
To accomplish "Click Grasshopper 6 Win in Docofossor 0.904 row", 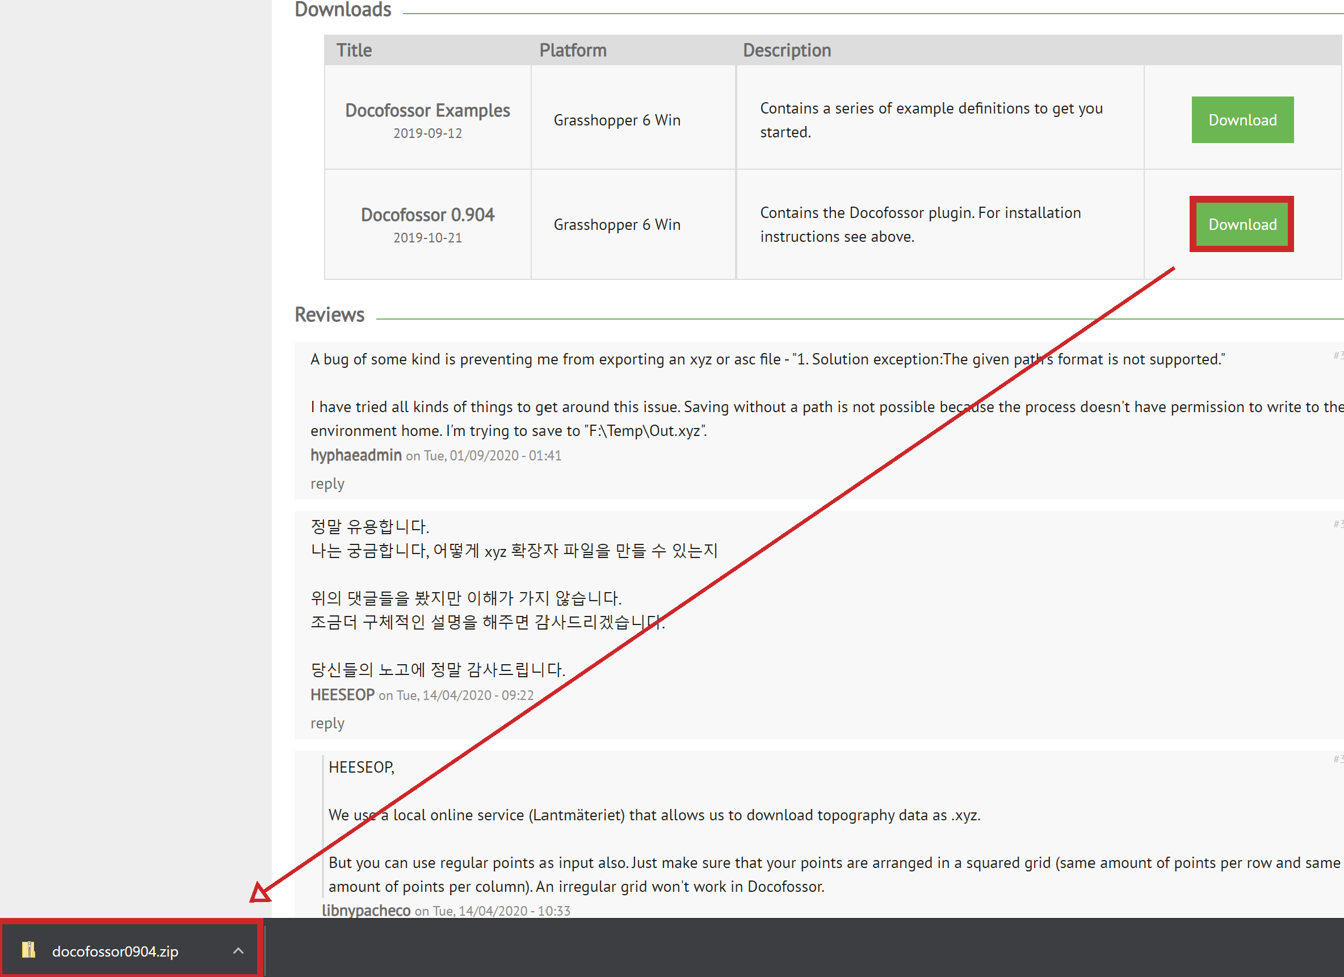I will (617, 225).
